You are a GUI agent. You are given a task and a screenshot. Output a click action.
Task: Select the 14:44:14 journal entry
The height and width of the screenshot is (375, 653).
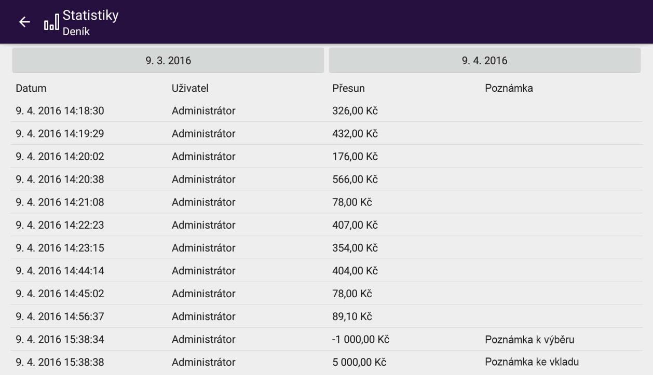click(60, 270)
